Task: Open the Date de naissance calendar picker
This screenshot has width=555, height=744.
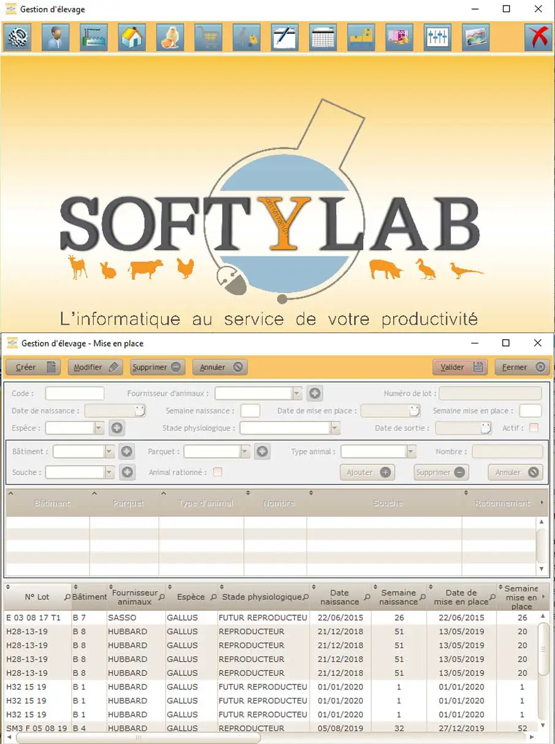Action: click(x=140, y=411)
